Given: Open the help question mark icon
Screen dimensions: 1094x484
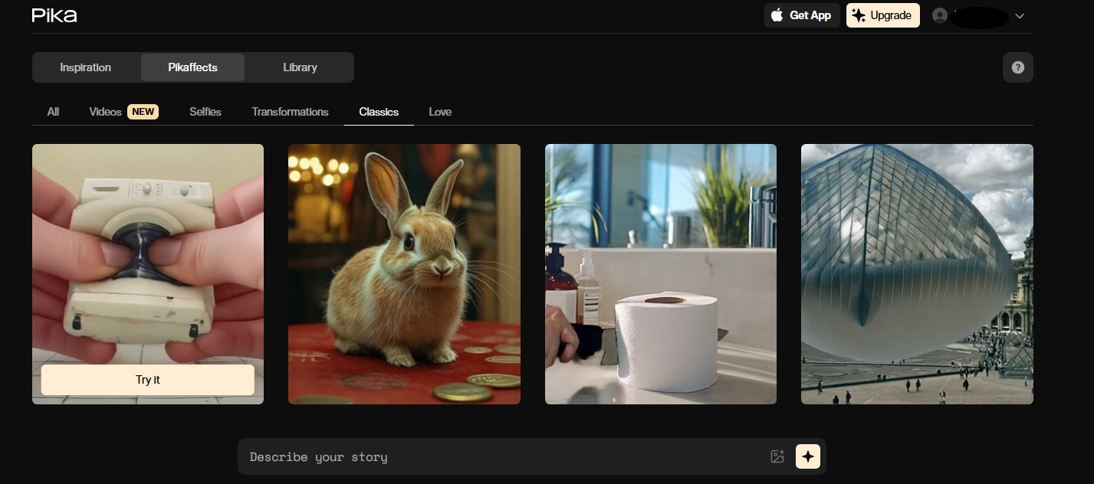Looking at the screenshot, I should click(1017, 67).
